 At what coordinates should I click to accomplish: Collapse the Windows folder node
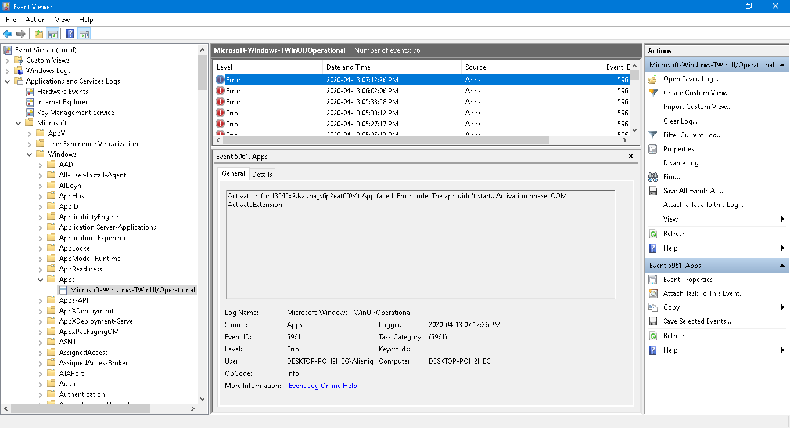click(29, 154)
